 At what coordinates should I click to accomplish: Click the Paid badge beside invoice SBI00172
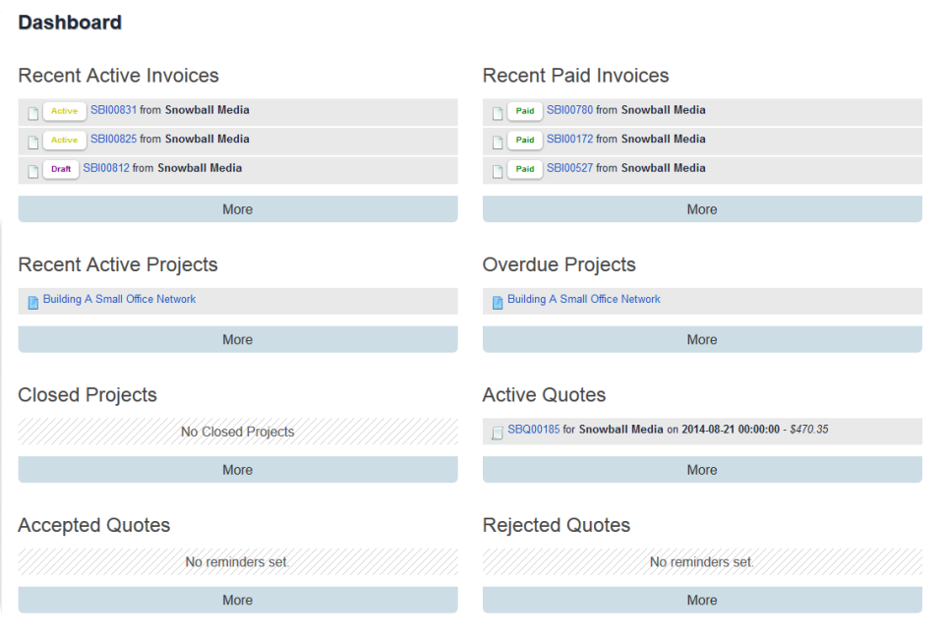(524, 140)
